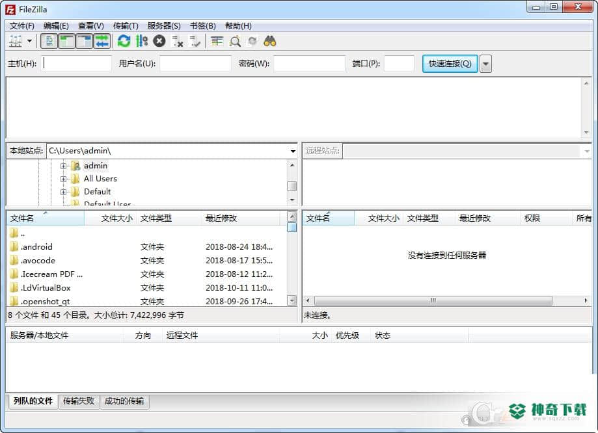
Task: Toggle processing of transfer queue
Action: click(141, 41)
